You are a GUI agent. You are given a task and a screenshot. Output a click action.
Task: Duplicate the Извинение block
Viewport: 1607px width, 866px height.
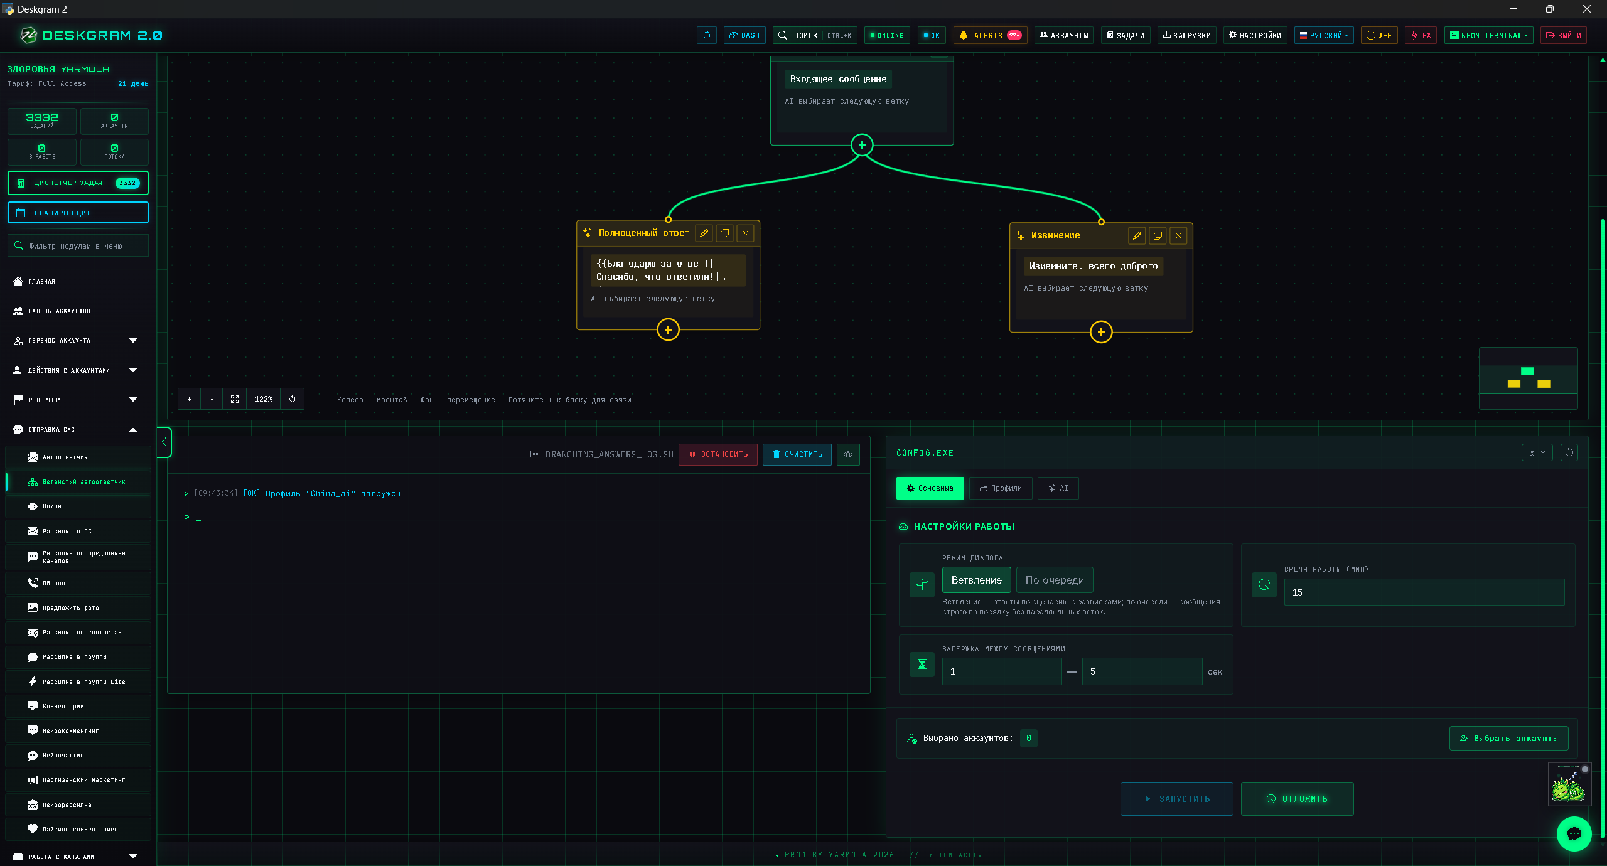(1158, 235)
